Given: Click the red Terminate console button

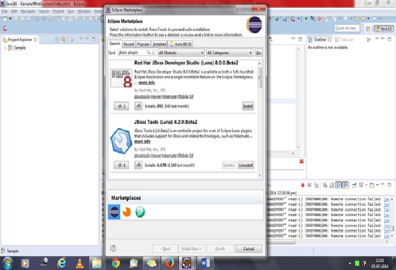Looking at the screenshot, I should pyautogui.click(x=303, y=185).
